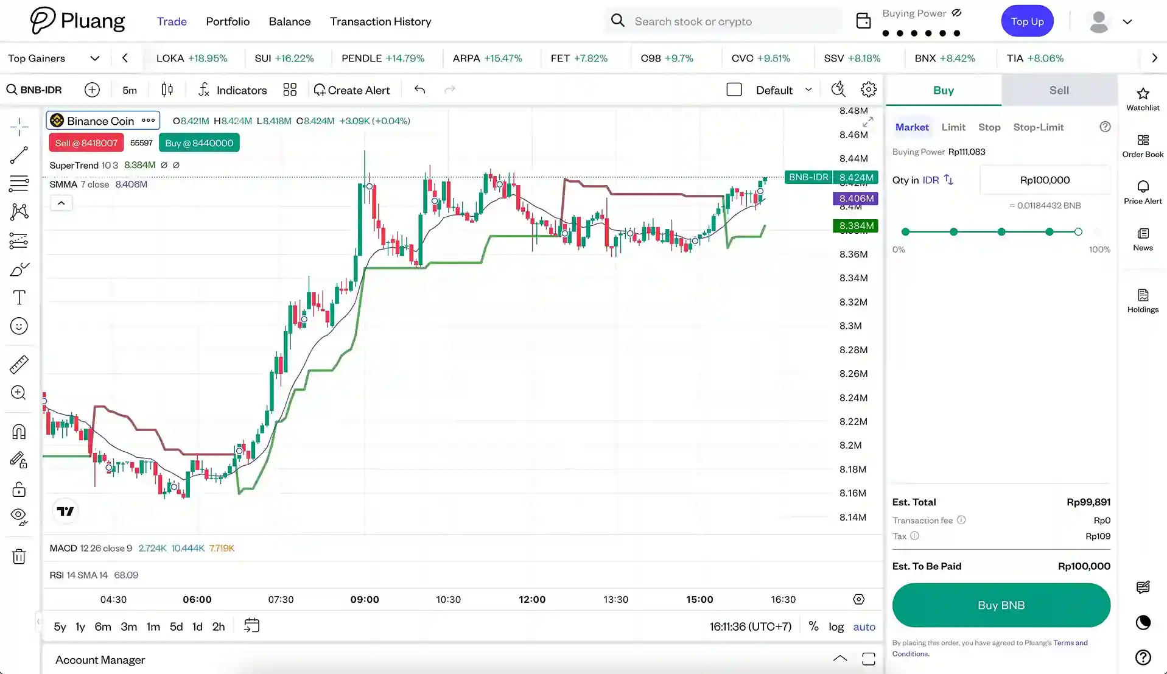Screen dimensions: 1167x674
Task: Go to the Trade tab
Action: tap(172, 21)
